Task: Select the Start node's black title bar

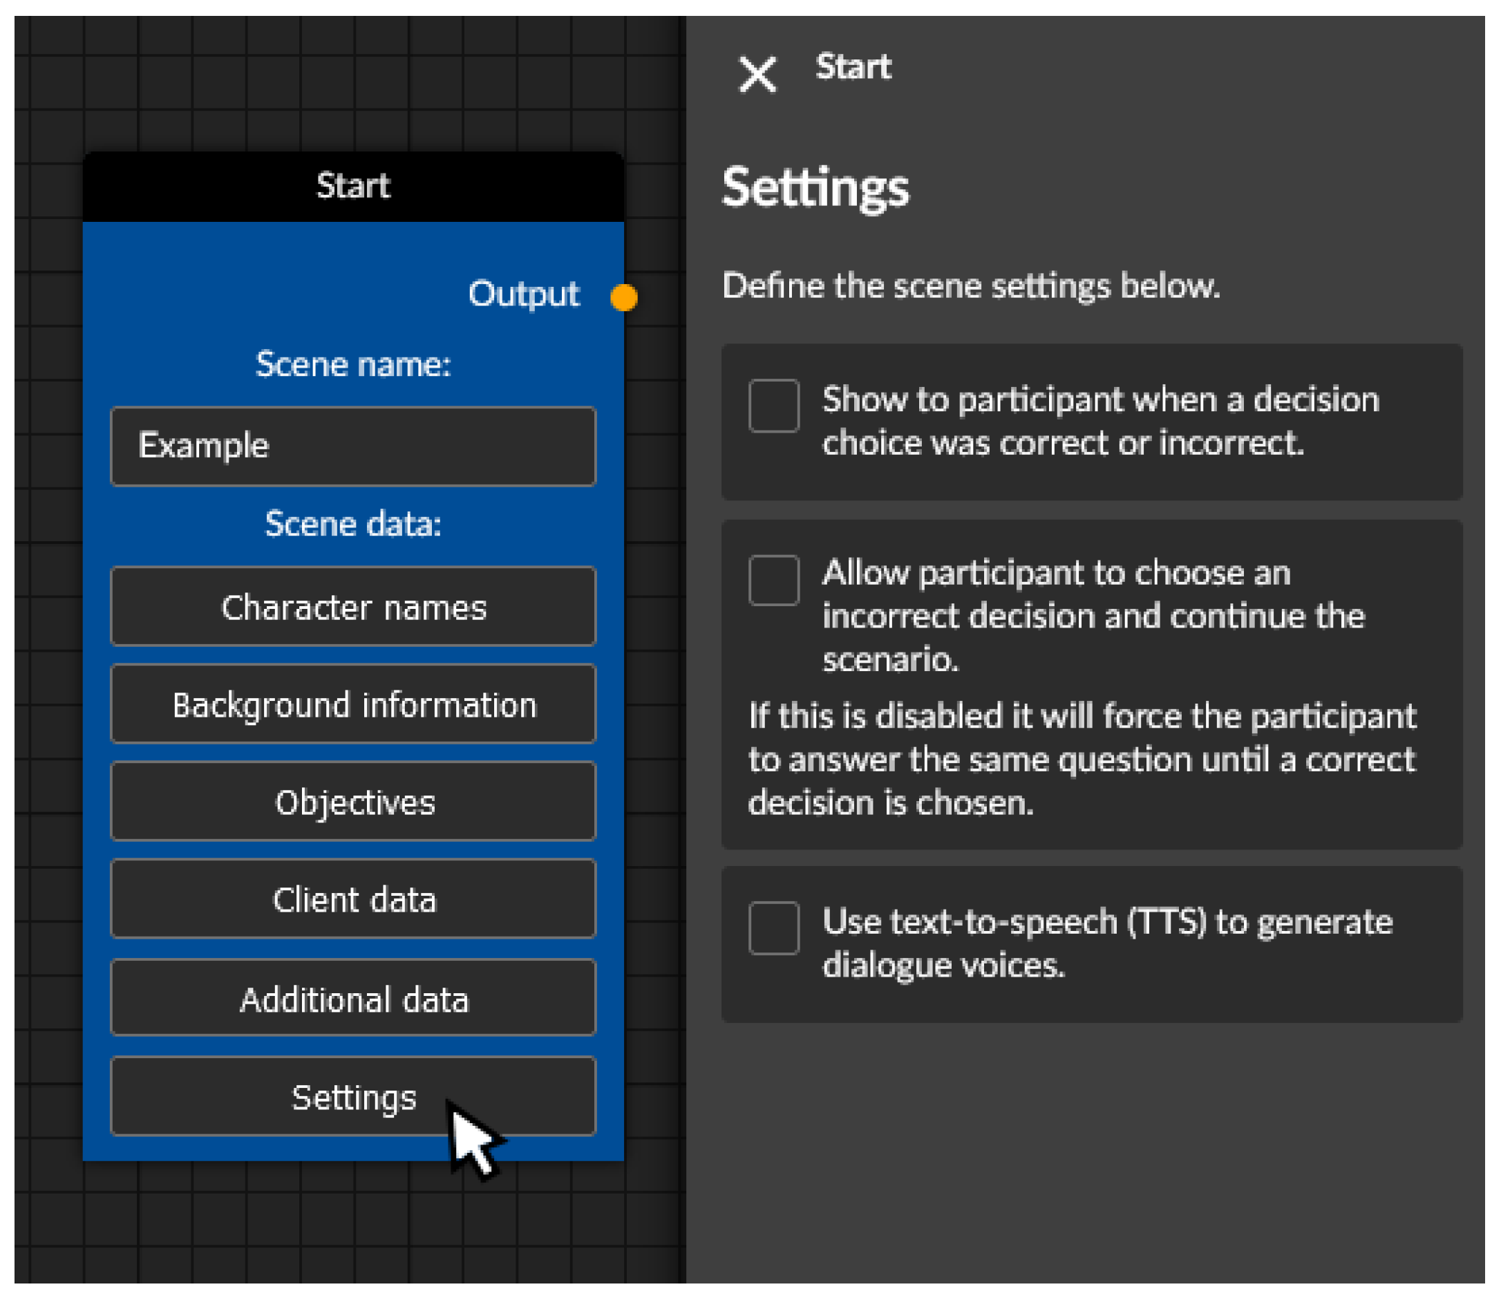Action: click(x=353, y=186)
